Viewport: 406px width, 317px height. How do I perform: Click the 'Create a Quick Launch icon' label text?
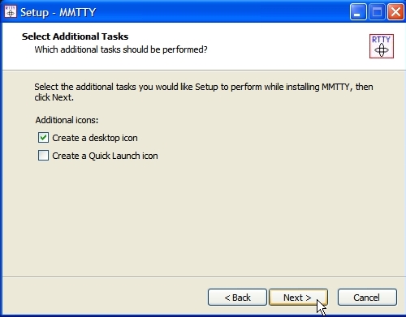click(105, 156)
